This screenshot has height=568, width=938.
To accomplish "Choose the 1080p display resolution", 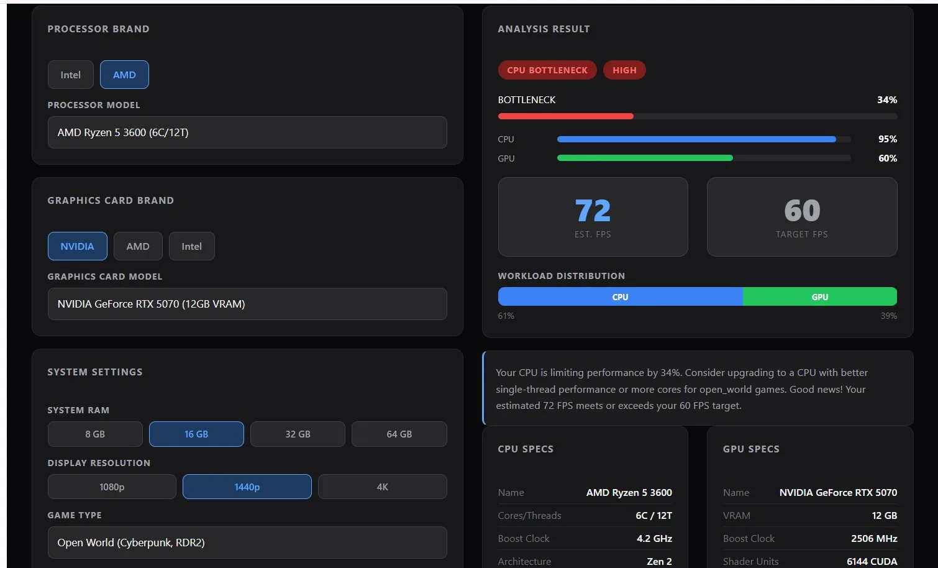I will pyautogui.click(x=112, y=487).
